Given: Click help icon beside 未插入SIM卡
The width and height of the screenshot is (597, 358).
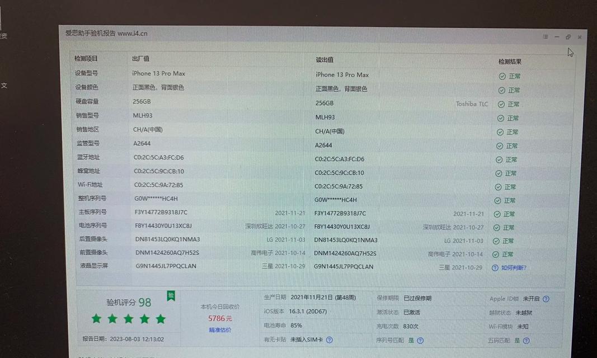Looking at the screenshot, I should (x=330, y=340).
